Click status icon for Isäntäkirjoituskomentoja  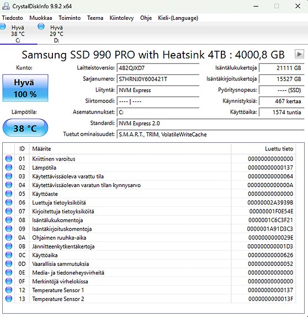click(9, 229)
